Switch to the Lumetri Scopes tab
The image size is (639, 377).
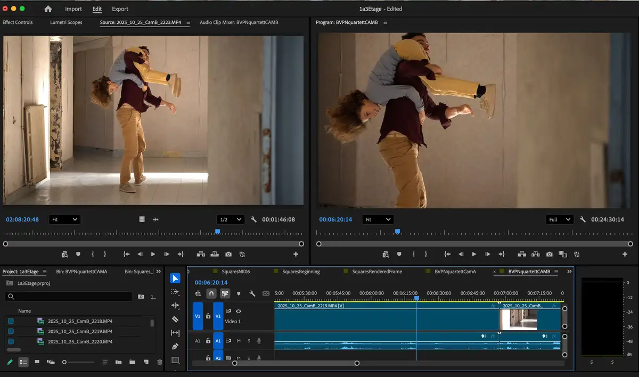66,22
